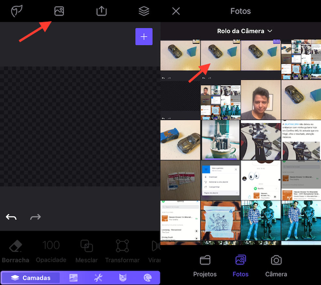The width and height of the screenshot is (321, 285).
Task: Adjust the Opacidade 100 setting
Action: [x=51, y=251]
